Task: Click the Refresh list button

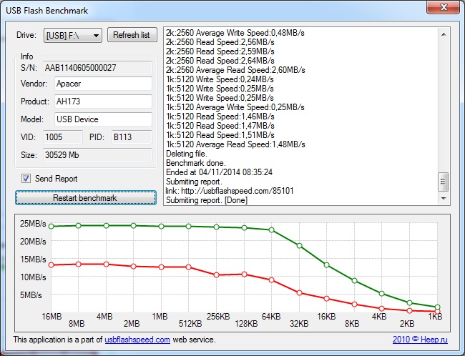Action: pyautogui.click(x=132, y=35)
